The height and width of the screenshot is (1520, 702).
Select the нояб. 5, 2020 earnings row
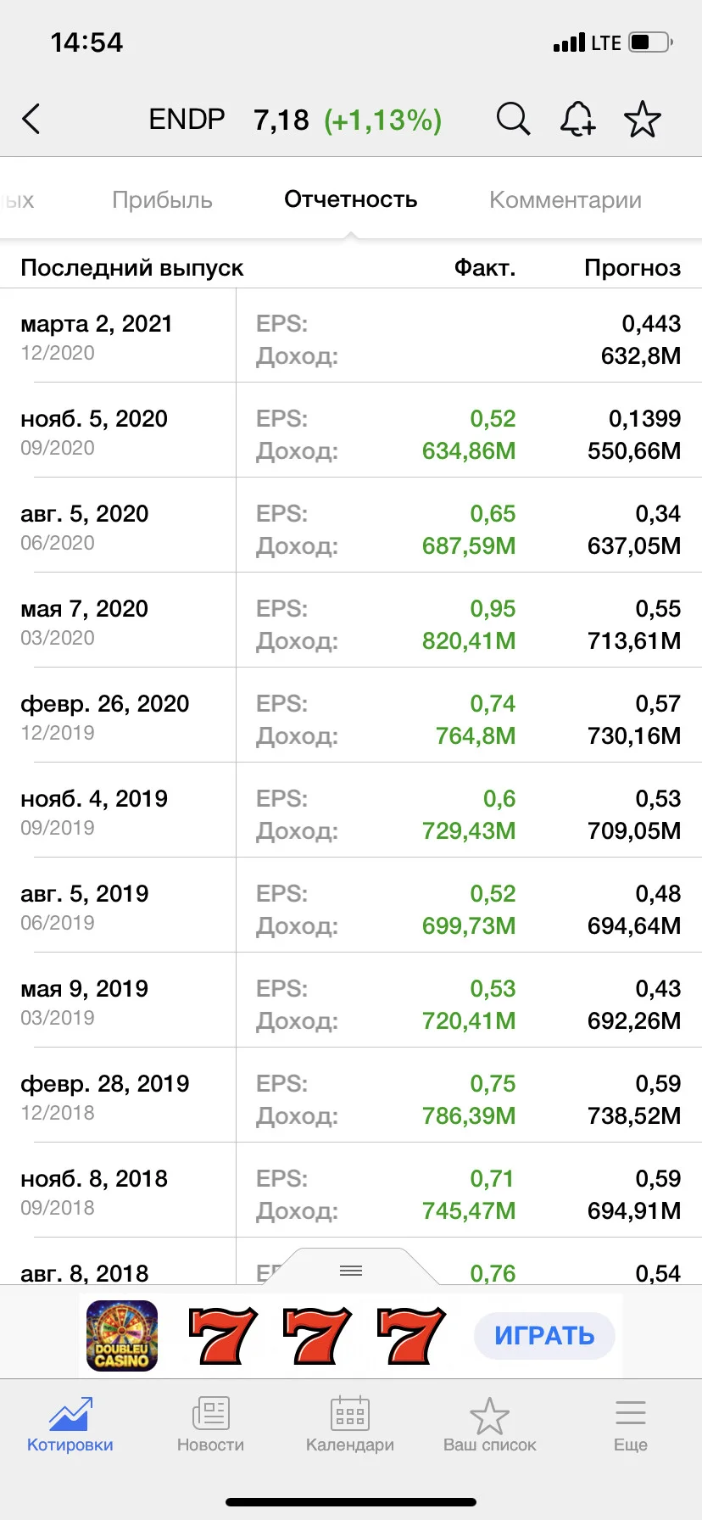coord(351,431)
